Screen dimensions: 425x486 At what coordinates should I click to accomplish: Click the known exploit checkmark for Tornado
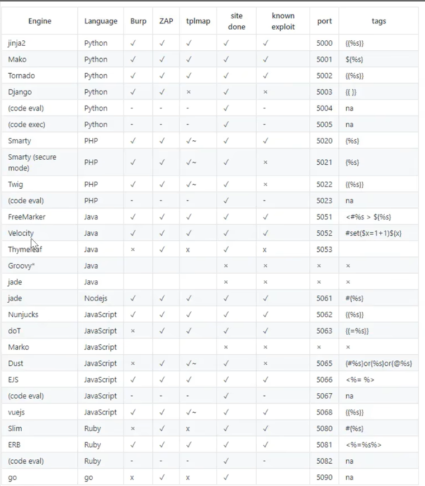[x=265, y=75]
